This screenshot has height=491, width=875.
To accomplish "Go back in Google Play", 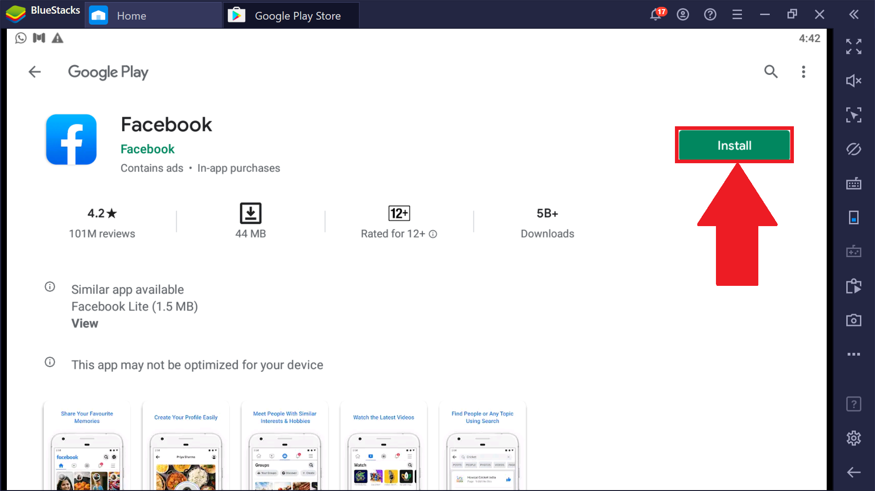I will pyautogui.click(x=35, y=72).
